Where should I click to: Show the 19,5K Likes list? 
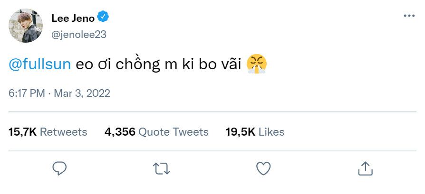(255, 132)
